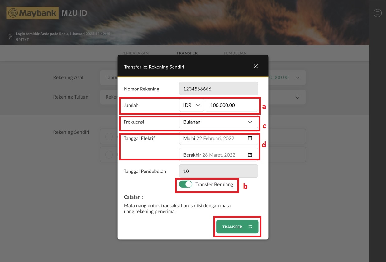The width and height of the screenshot is (386, 262).
Task: Select the first Rekening Sendiri radio button
Action: pos(109,137)
